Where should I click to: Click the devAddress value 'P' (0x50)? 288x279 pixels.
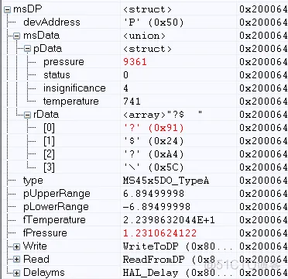(x=153, y=22)
